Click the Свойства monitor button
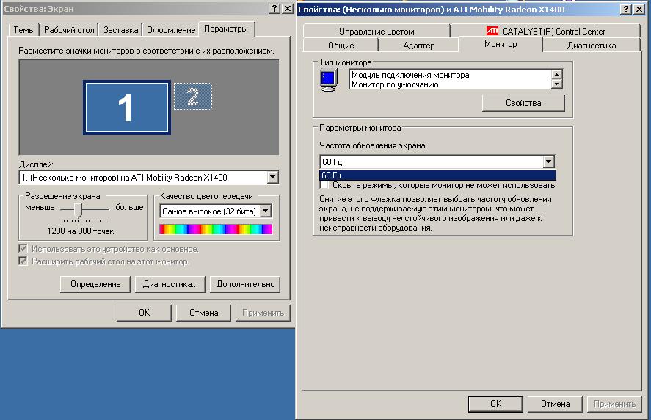This screenshot has height=420, width=651. [x=523, y=103]
